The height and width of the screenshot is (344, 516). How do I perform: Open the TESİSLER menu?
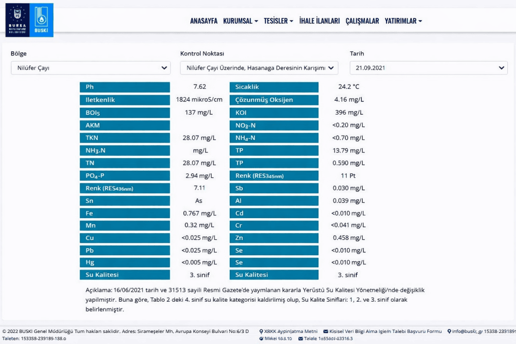[278, 21]
